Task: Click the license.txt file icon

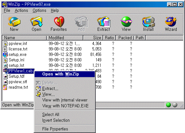Action: [x=5, y=49]
